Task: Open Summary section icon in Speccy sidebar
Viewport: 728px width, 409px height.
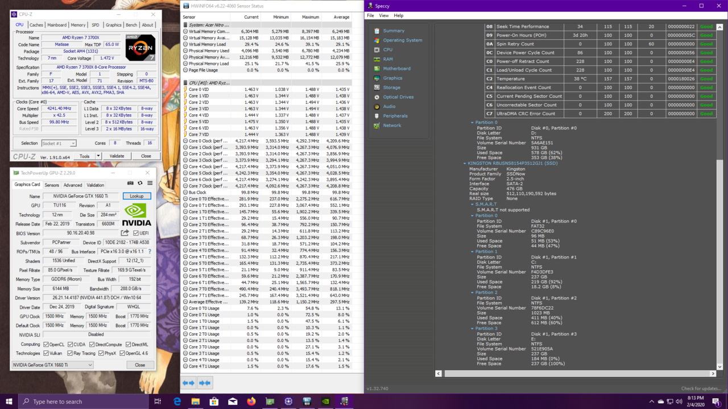Action: point(377,31)
